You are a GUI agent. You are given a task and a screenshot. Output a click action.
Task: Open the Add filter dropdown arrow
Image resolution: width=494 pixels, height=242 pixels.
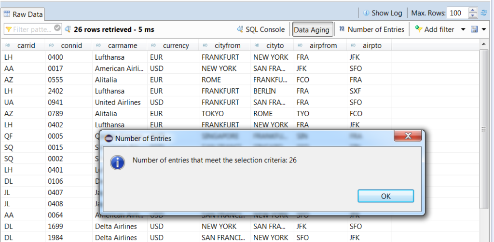point(463,29)
